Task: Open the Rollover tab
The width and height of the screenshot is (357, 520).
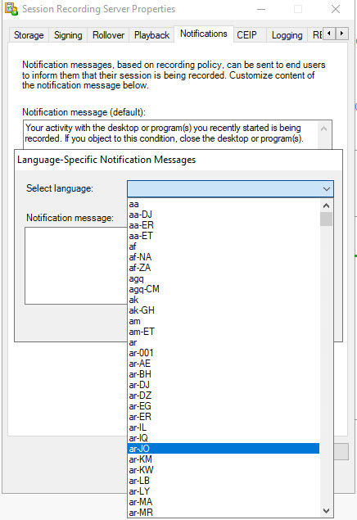Action: coord(108,35)
